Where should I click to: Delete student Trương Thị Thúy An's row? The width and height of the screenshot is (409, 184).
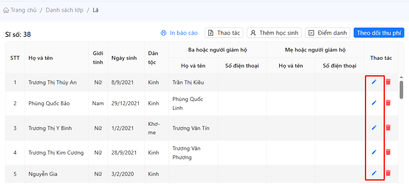click(388, 82)
